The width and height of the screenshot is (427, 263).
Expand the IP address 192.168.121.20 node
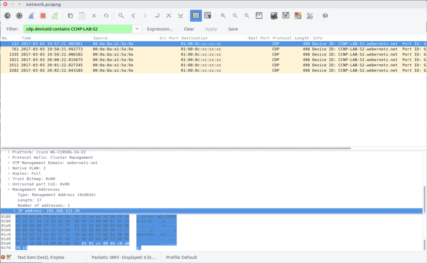[x=15, y=211]
